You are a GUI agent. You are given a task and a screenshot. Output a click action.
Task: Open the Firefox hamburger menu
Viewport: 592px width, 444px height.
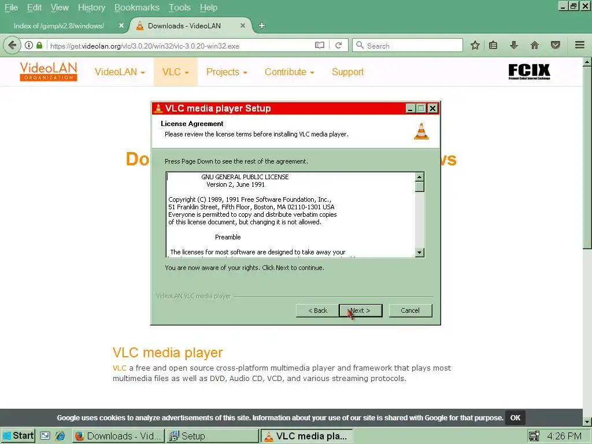(580, 45)
